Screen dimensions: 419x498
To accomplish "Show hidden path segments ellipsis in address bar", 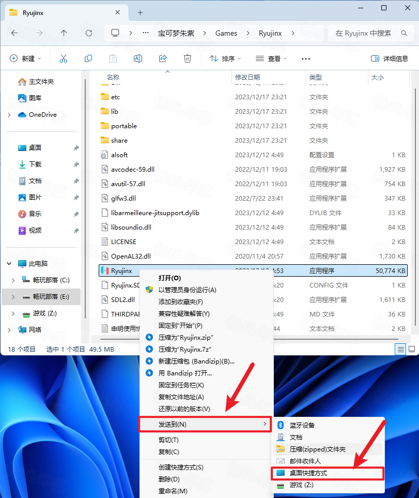I will (146, 33).
